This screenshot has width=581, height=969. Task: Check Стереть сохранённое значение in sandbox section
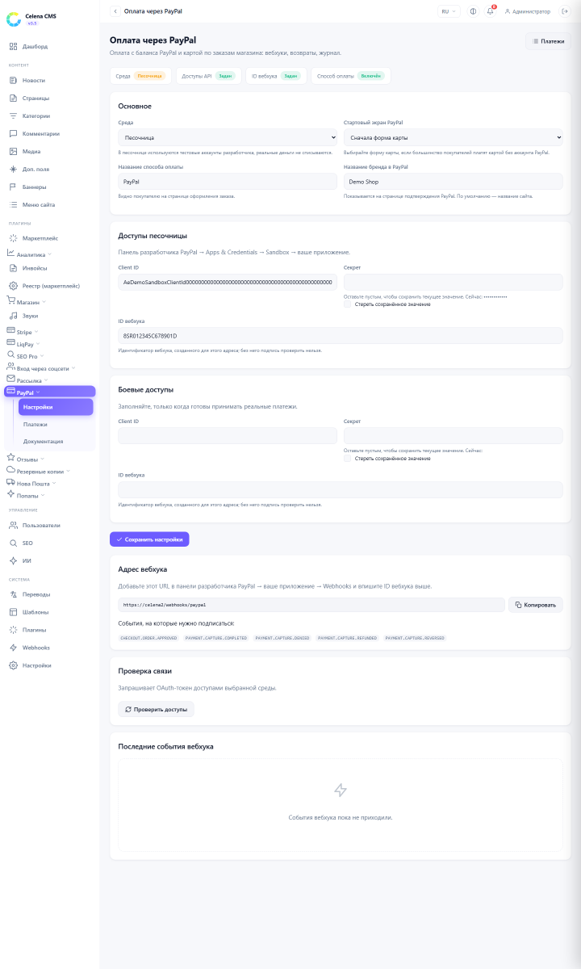347,304
